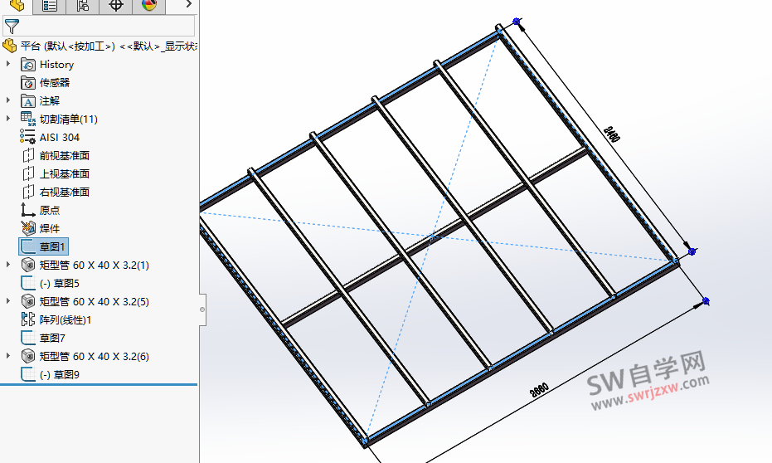Select sketch 草图7 in the tree

[x=51, y=338]
